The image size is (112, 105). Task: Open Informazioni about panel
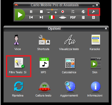tap(95, 89)
